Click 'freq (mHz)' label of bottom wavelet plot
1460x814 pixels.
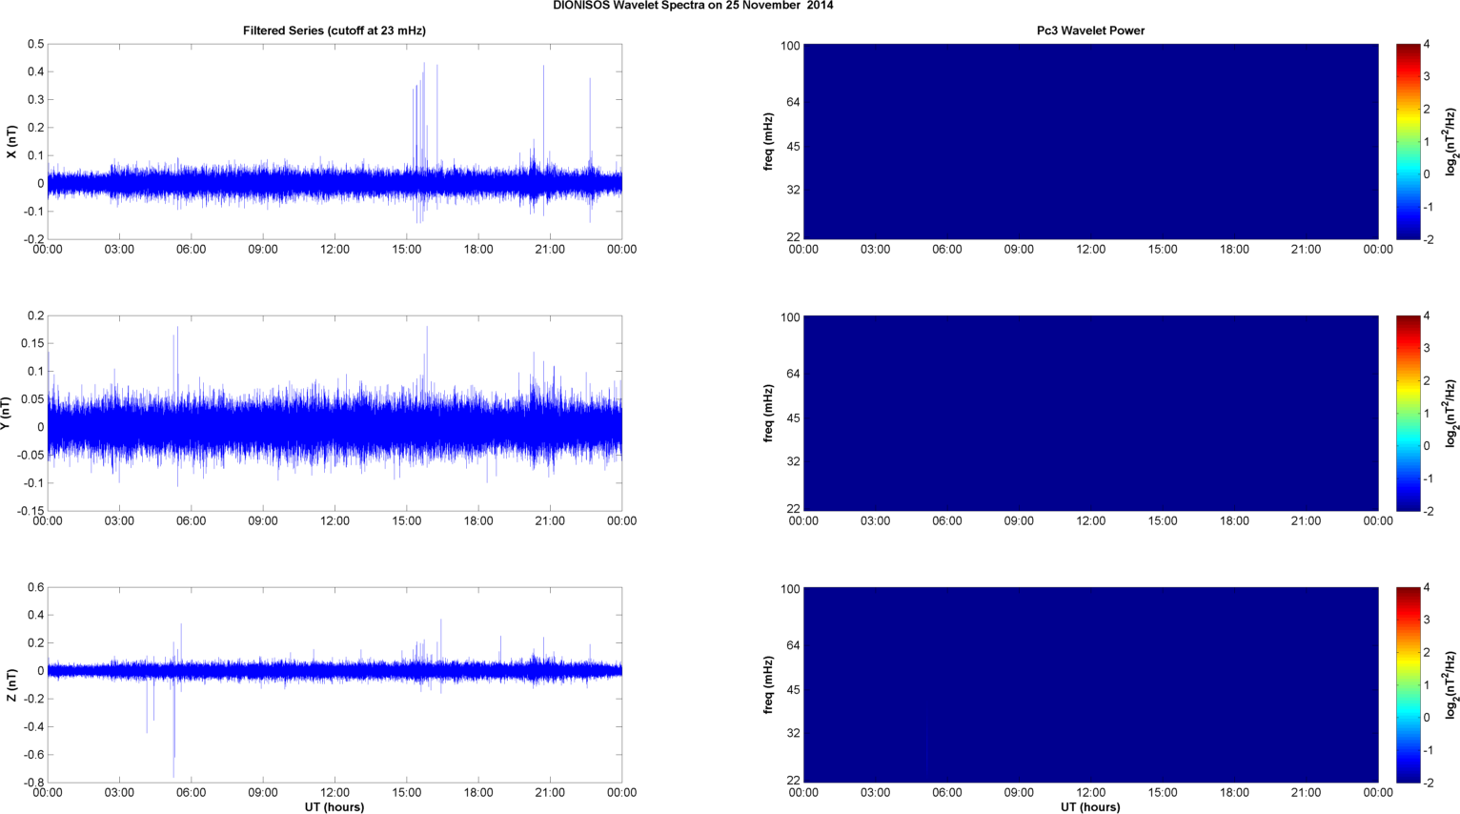[x=768, y=684]
